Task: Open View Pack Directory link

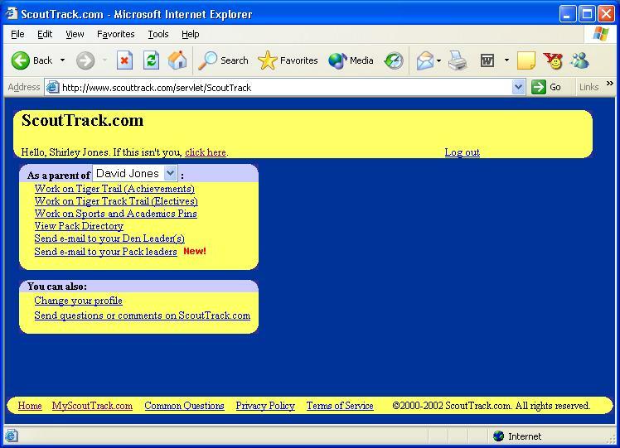Action: point(79,226)
